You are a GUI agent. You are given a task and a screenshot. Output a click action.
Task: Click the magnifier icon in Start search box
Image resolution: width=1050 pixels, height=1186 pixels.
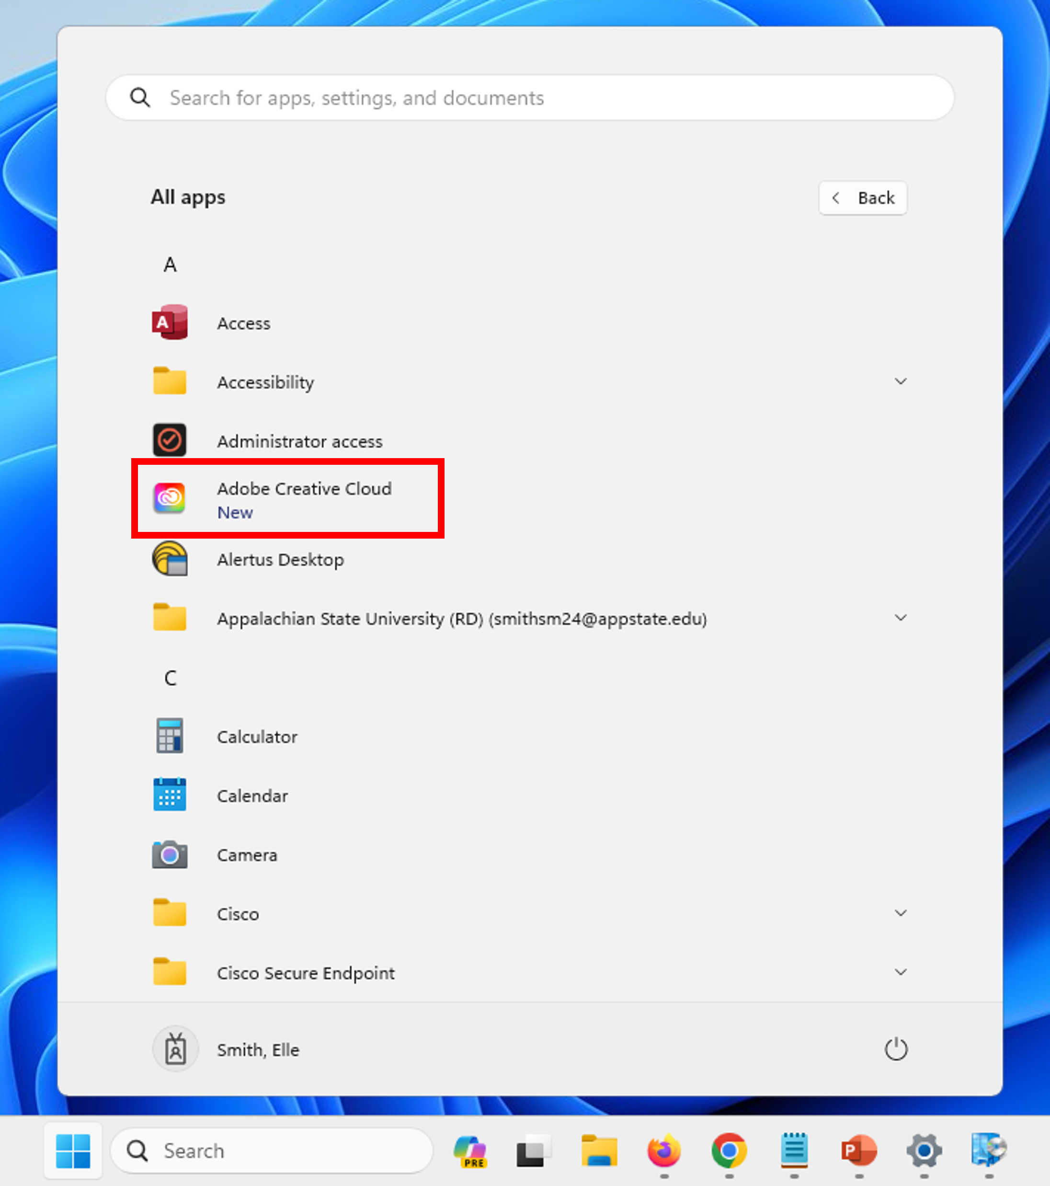coord(140,97)
